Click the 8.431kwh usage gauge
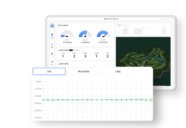 103,37
